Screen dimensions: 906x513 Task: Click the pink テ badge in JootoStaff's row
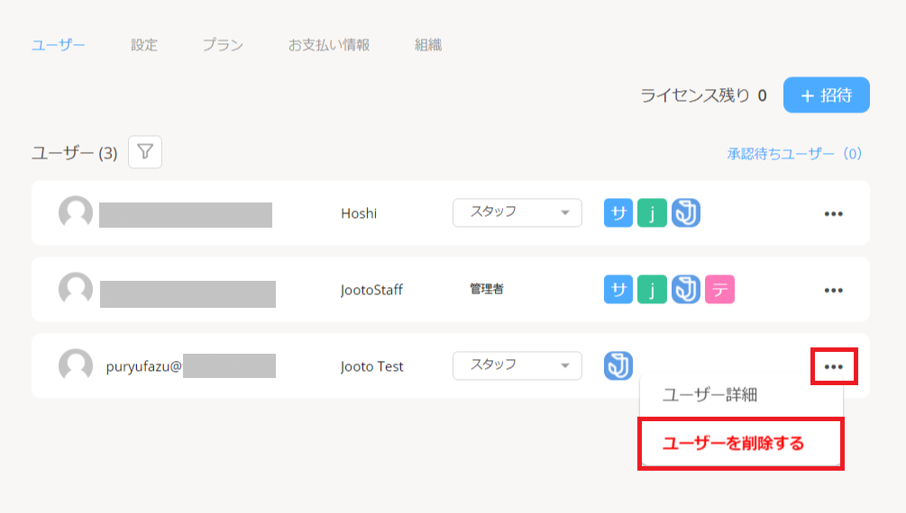(720, 289)
